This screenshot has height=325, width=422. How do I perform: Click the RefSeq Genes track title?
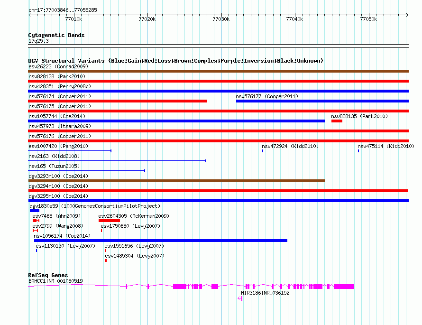tap(48, 275)
